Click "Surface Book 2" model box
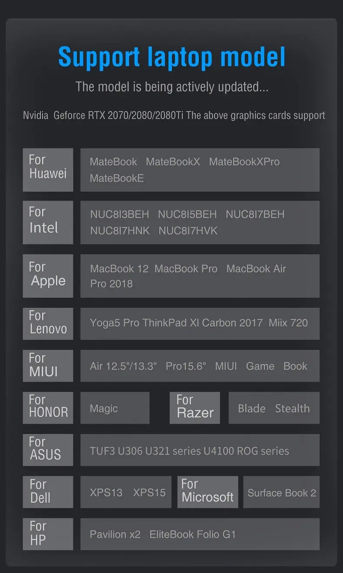 [x=281, y=493]
